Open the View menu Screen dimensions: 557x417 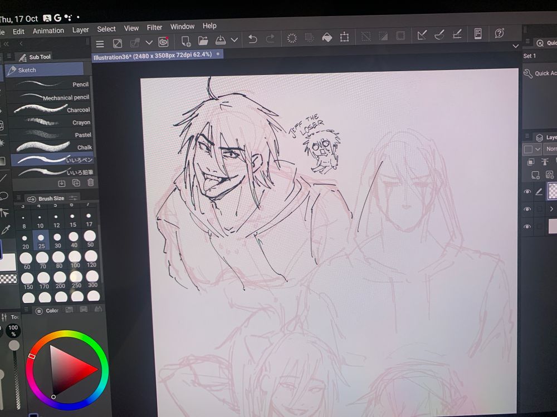(x=131, y=28)
